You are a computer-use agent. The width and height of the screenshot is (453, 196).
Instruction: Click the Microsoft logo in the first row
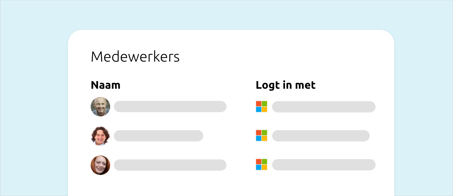point(261,107)
